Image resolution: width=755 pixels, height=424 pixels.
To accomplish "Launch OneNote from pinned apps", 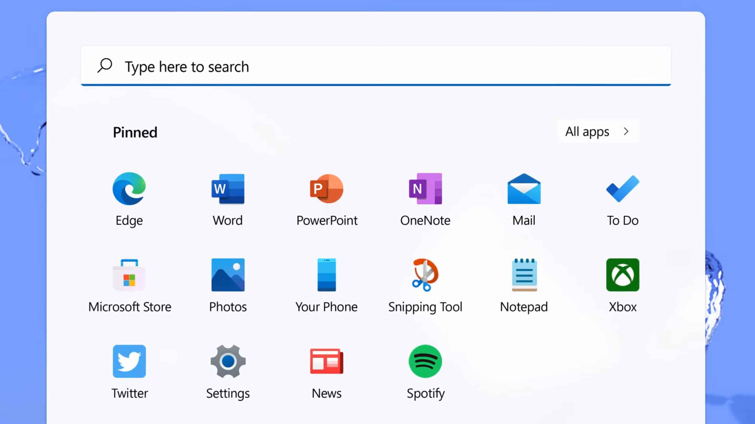I will (x=425, y=189).
